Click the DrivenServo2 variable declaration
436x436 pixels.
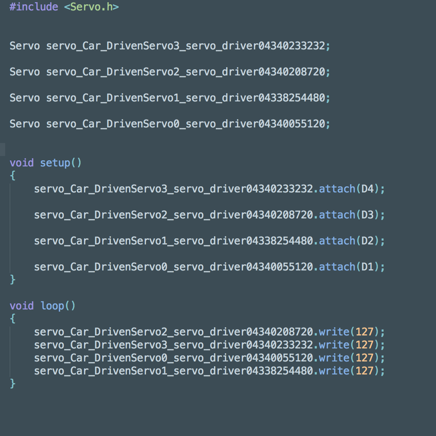185,72
